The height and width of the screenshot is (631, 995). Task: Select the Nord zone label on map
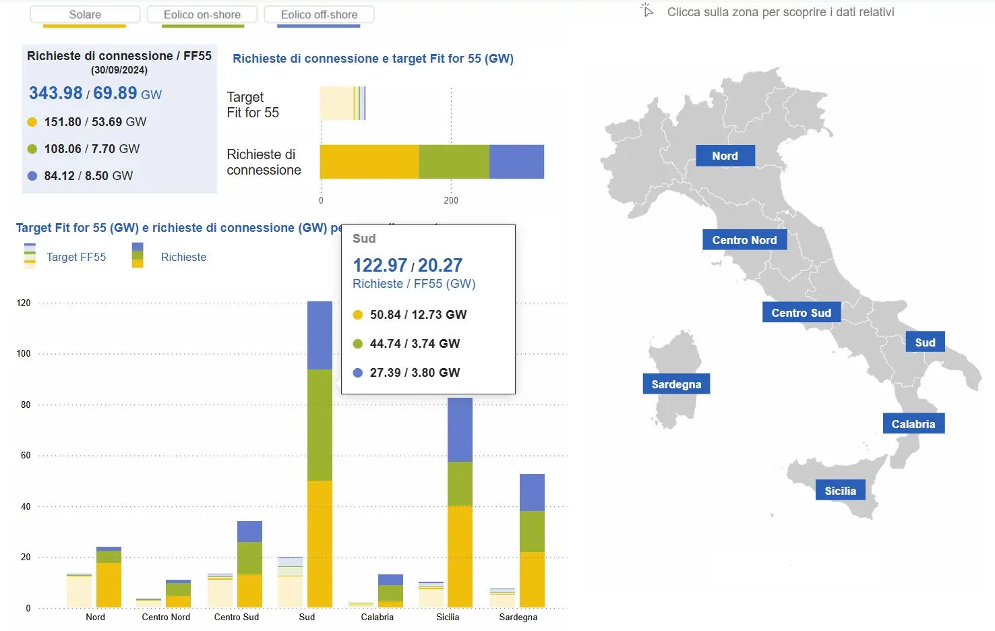coord(725,156)
